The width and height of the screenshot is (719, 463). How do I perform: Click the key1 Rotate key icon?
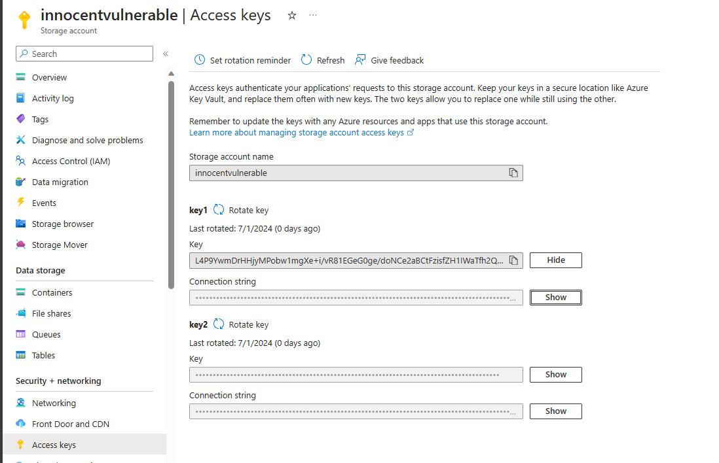pos(219,210)
